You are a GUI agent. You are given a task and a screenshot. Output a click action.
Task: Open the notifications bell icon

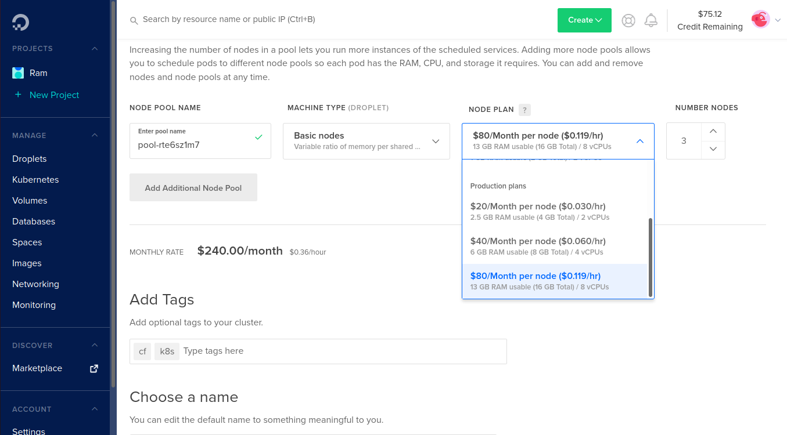pos(651,20)
